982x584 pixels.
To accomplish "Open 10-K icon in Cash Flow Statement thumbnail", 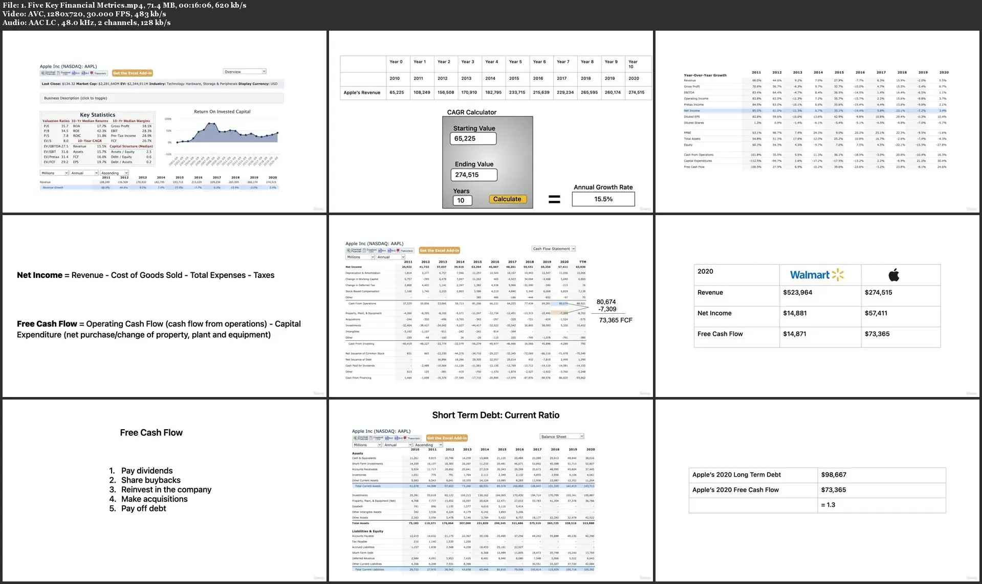I will (382, 250).
